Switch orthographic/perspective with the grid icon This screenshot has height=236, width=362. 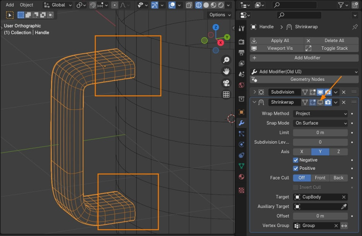click(x=226, y=94)
